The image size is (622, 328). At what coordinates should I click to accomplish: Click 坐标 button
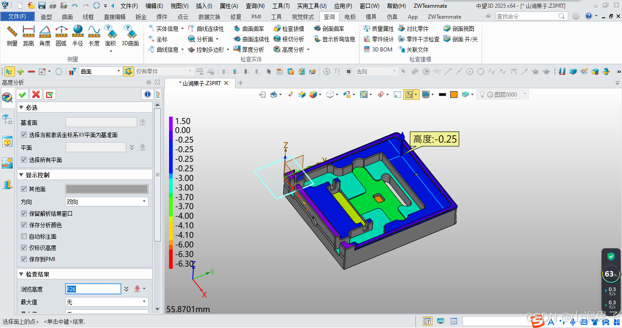click(158, 39)
